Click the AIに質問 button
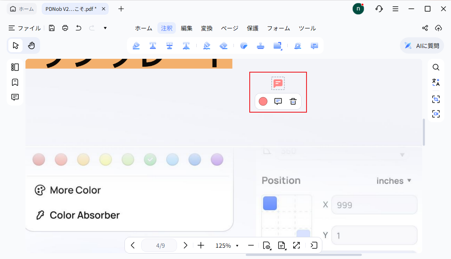The image size is (451, 259). tap(422, 46)
